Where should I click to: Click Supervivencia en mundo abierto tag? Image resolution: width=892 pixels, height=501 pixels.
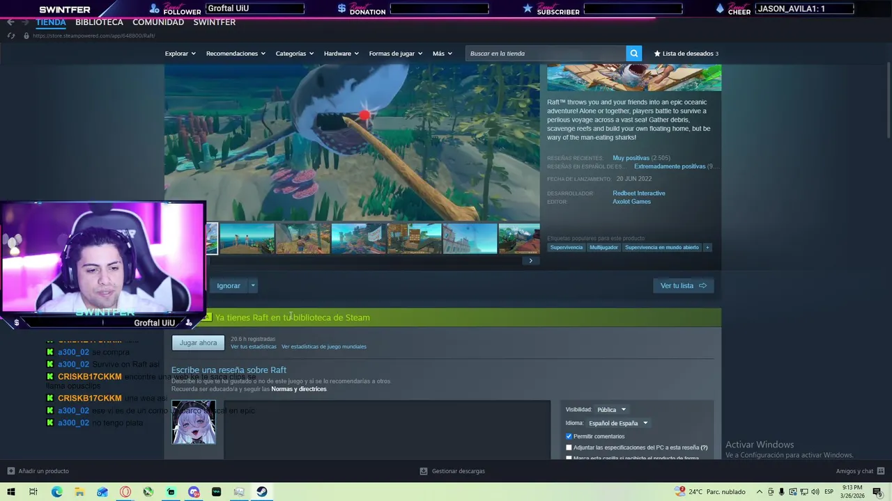(x=661, y=247)
